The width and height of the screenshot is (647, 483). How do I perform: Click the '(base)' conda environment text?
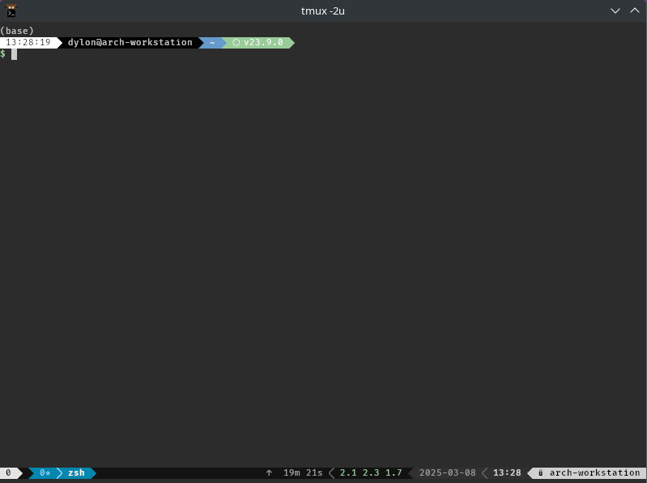pyautogui.click(x=17, y=31)
